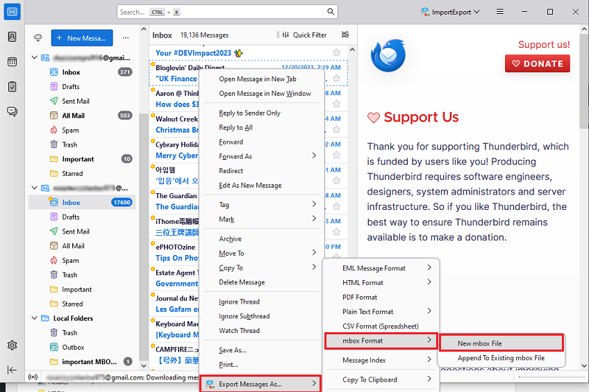This screenshot has width=589, height=392.
Task: Open first account Trash folder
Action: (x=81, y=145)
